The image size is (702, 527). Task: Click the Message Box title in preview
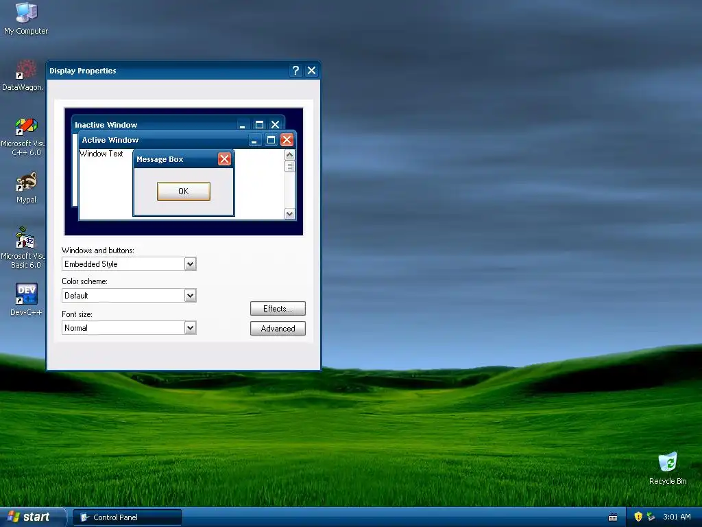click(x=160, y=159)
